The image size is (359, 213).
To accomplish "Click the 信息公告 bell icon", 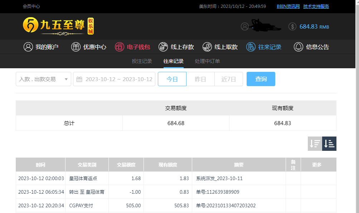I will click(299, 47).
